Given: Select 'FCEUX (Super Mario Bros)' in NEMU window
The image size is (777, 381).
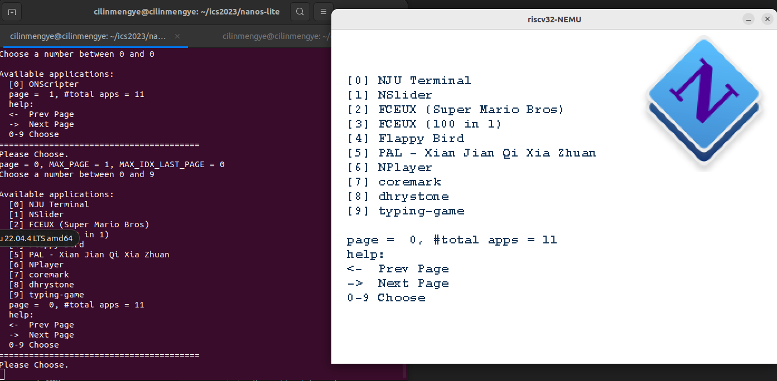Looking at the screenshot, I should coord(471,110).
